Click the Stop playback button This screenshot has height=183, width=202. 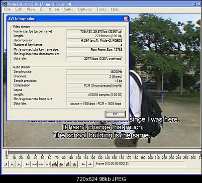pyautogui.click(x=6, y=164)
